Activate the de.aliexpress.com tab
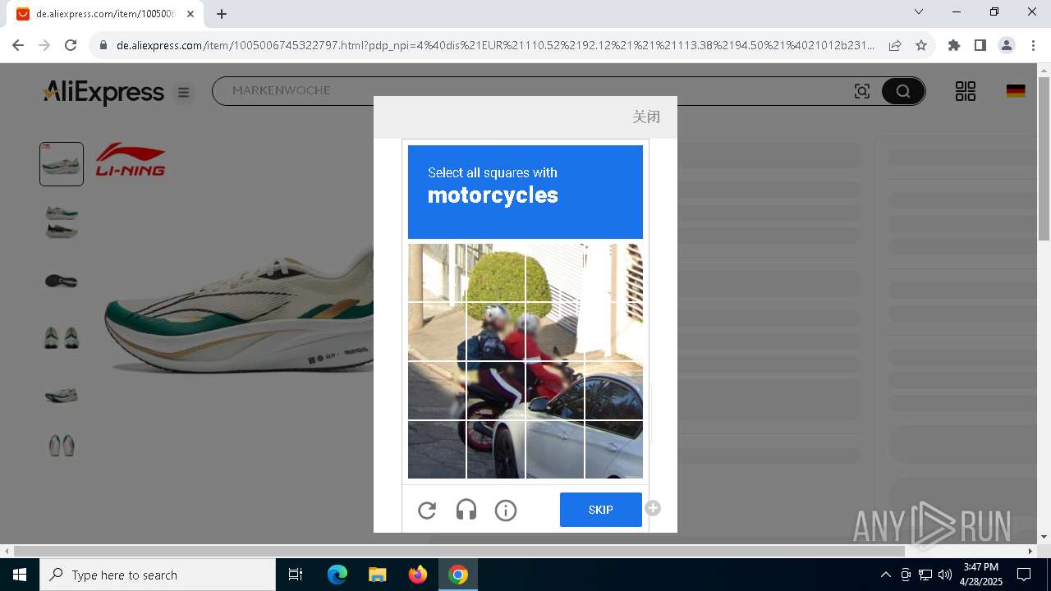 (105, 14)
